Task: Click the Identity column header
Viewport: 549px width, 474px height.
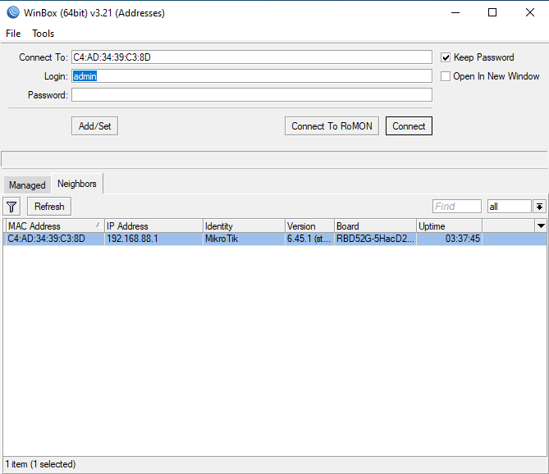Action: [x=244, y=226]
